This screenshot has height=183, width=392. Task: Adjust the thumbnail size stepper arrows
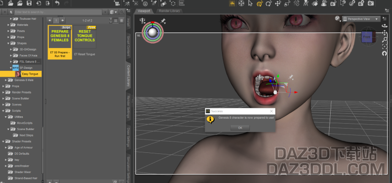tap(111, 20)
